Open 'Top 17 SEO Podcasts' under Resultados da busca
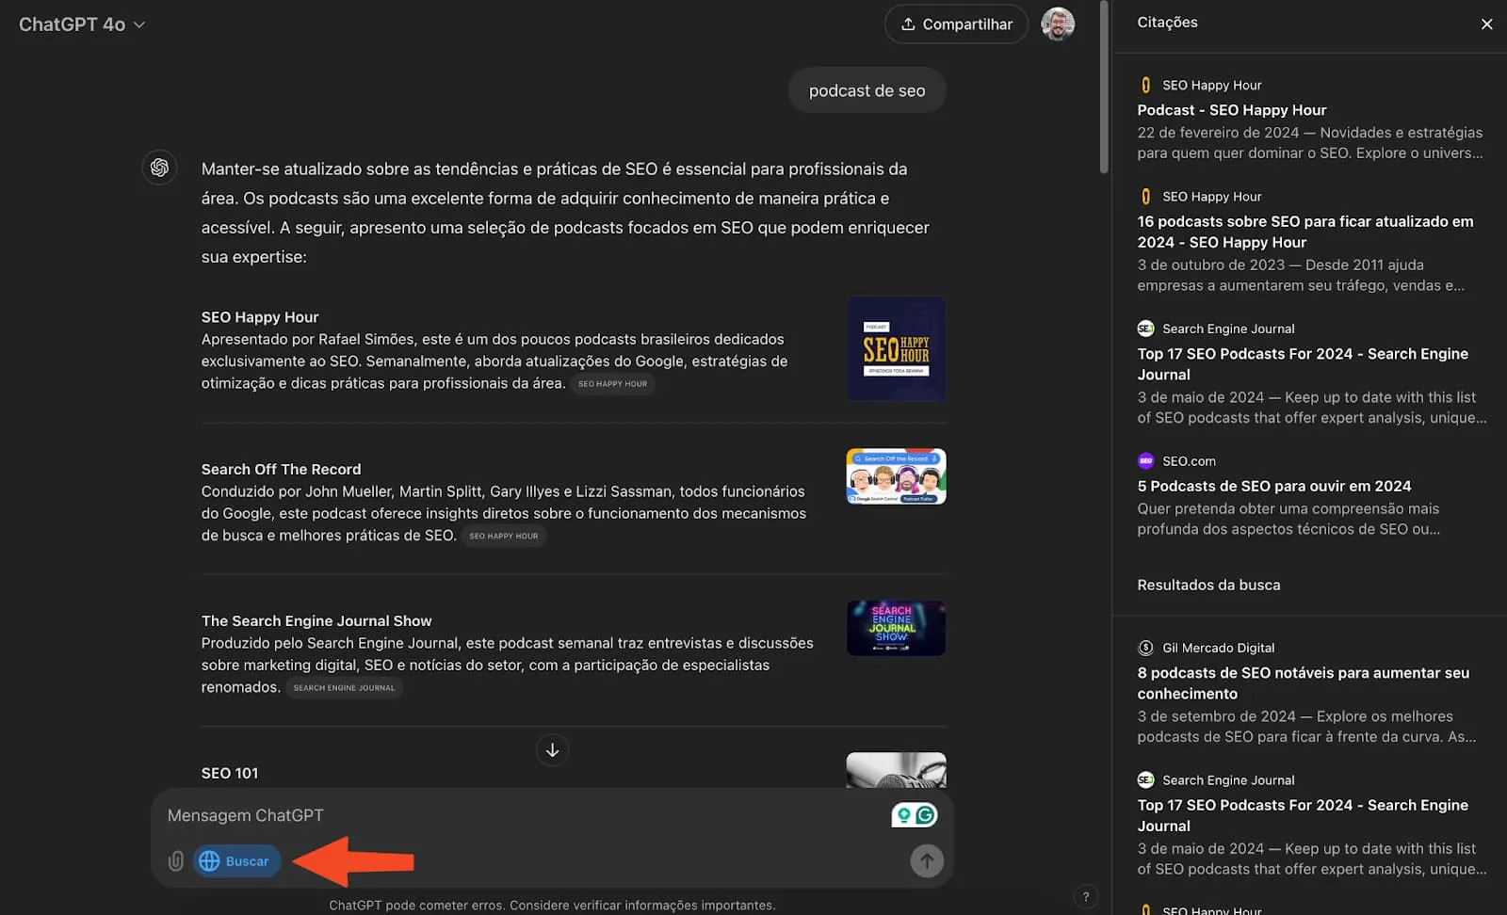 pyautogui.click(x=1303, y=815)
